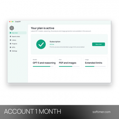
Task: Click the square icon beside GPTs
Action: [x=10, y=47]
